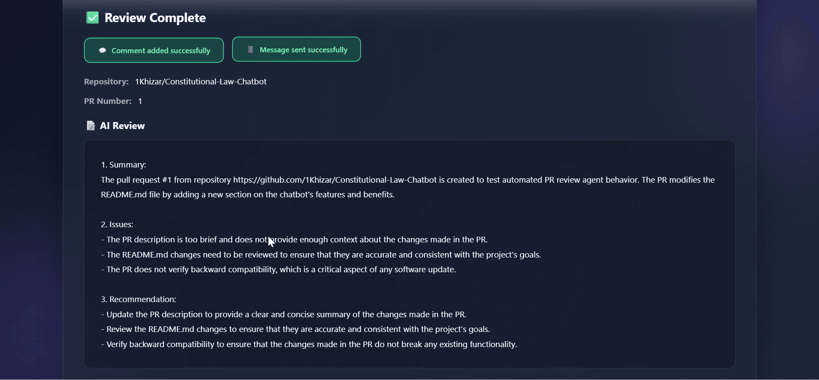
Task: Select the 1Khizar/Constitutional-Law-Chatbot repository name
Action: [x=200, y=82]
